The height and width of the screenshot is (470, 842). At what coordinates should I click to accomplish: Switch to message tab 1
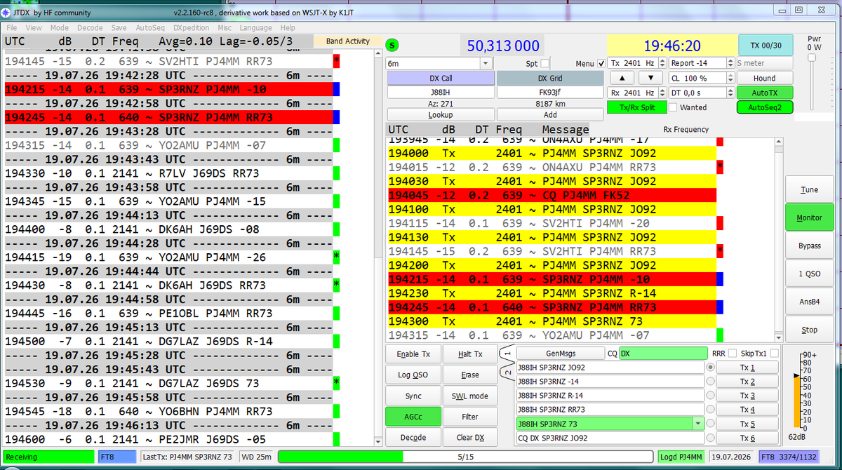coord(507,354)
